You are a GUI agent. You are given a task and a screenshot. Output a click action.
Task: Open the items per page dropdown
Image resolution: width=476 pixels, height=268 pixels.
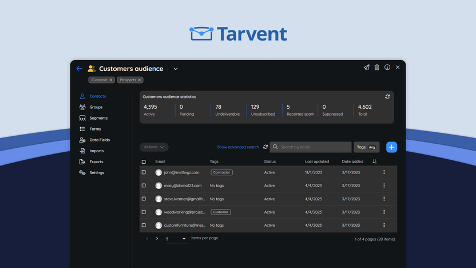pos(177,238)
